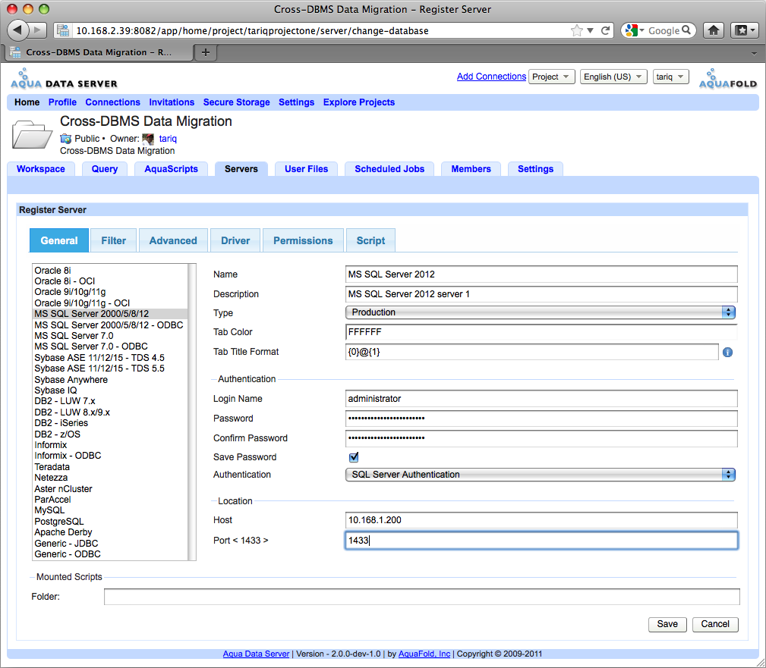
Task: Switch to the Script tab
Action: coord(370,240)
